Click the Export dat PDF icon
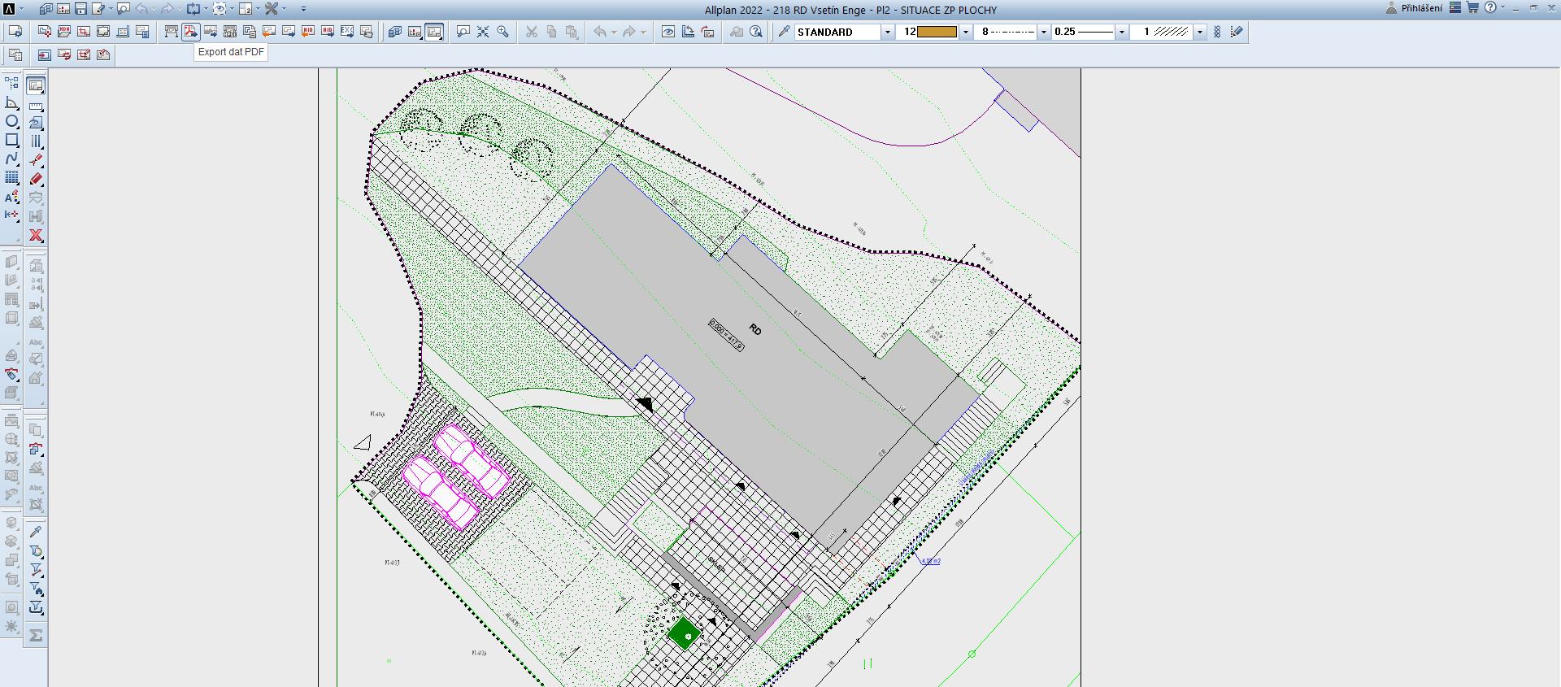The width and height of the screenshot is (1561, 687). click(190, 32)
